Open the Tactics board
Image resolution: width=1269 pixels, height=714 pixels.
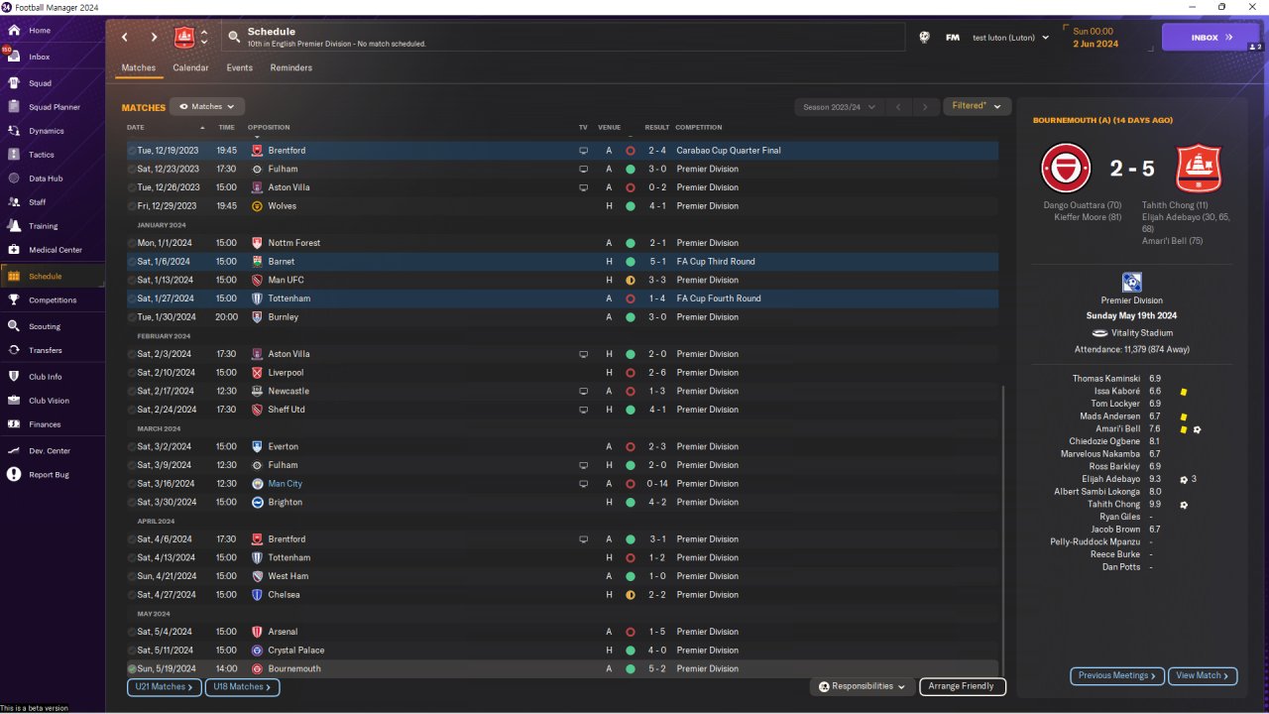(42, 155)
